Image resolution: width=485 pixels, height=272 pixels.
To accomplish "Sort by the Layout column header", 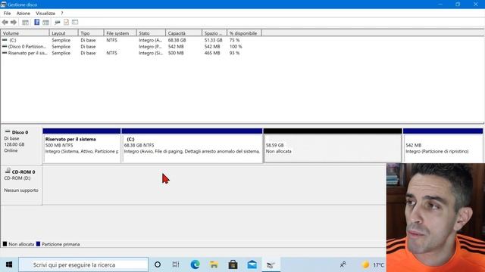I will pyautogui.click(x=64, y=33).
